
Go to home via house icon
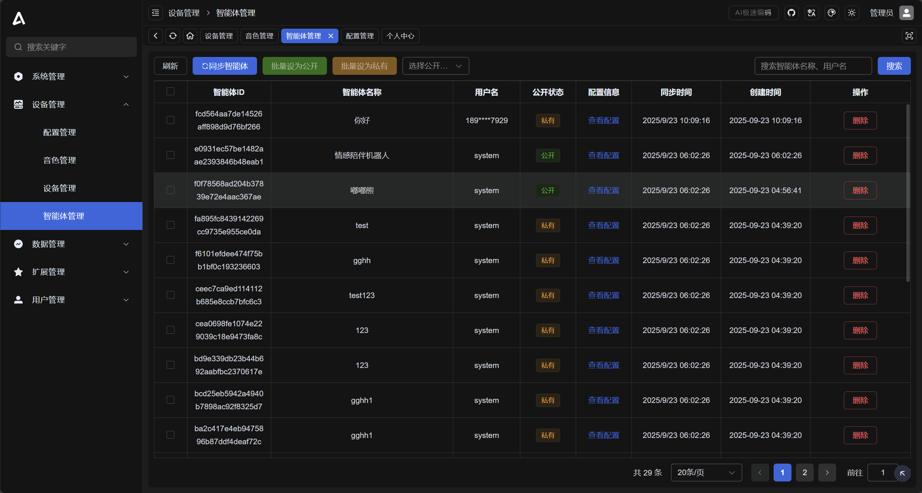point(190,36)
